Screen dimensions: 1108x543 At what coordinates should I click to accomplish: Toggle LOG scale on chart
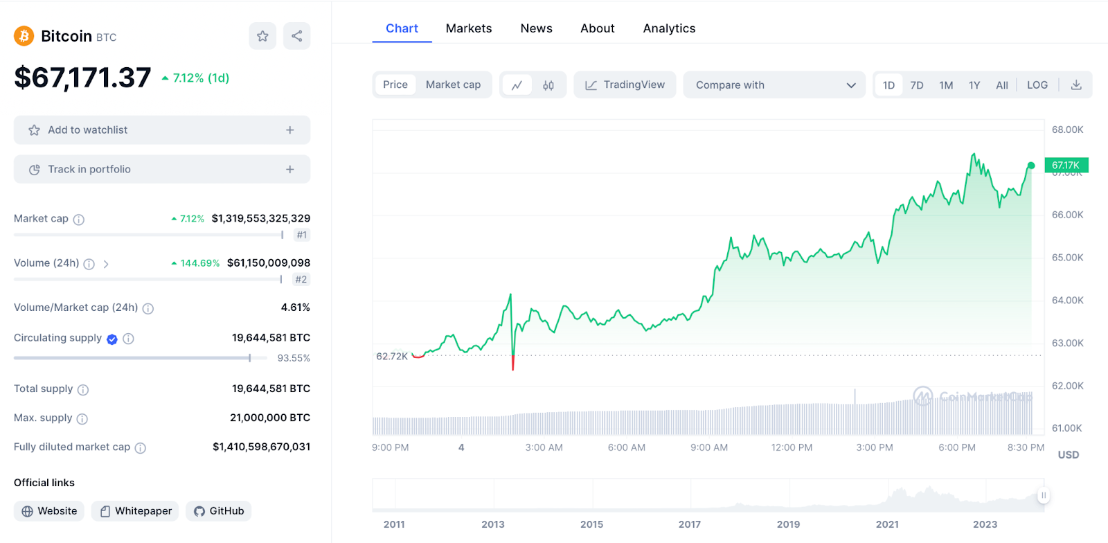point(1037,85)
